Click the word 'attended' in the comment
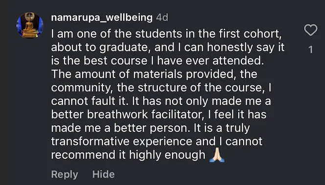The image size is (325, 185). point(237,61)
